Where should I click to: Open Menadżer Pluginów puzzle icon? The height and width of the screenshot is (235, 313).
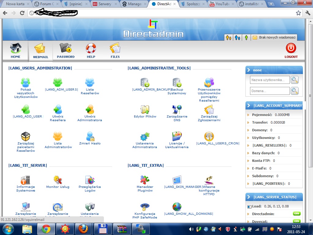[x=145, y=180]
